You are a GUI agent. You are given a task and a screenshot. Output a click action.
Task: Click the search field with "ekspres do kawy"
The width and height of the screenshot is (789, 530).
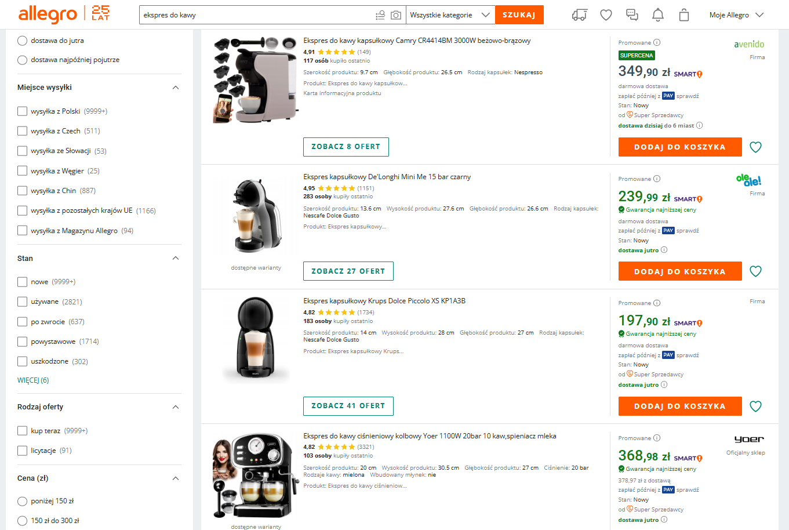click(x=255, y=15)
